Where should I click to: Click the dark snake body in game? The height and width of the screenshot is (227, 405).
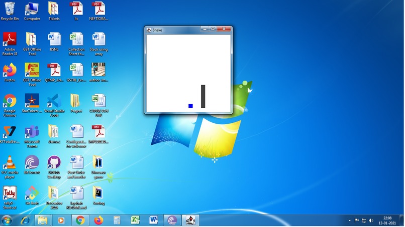(203, 96)
